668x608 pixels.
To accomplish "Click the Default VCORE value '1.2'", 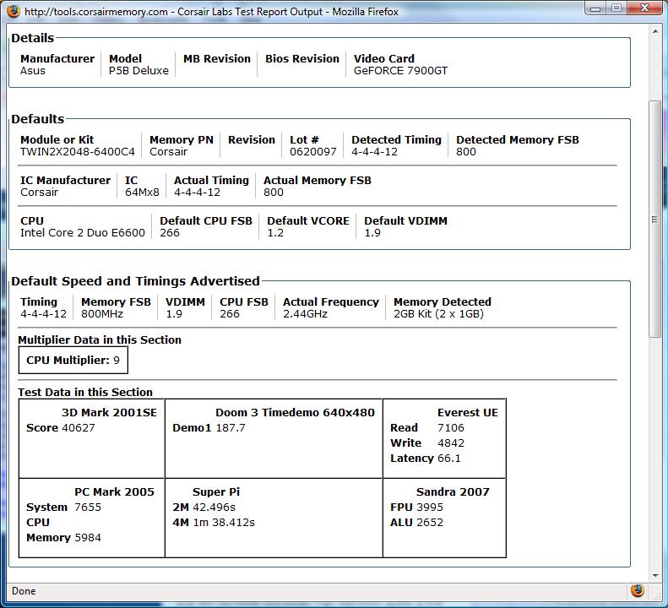I will click(x=275, y=232).
